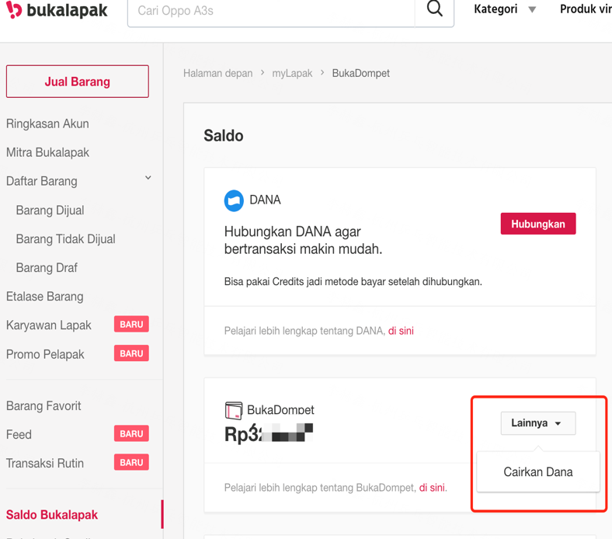Select Barang Tidak Dijual submenu item

click(65, 239)
